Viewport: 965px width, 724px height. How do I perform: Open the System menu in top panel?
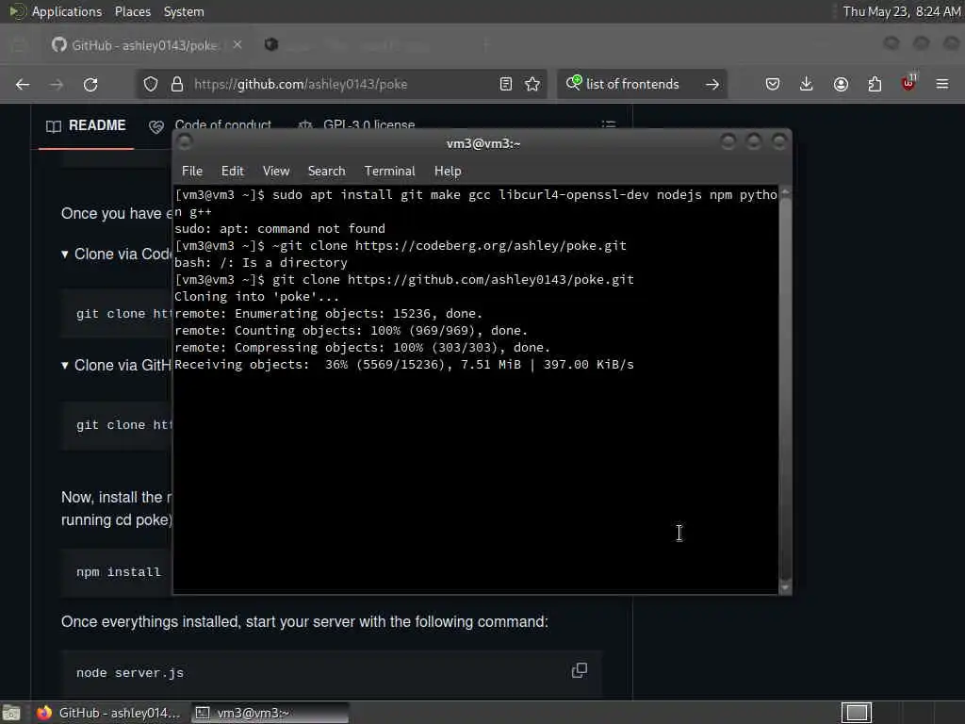(184, 11)
